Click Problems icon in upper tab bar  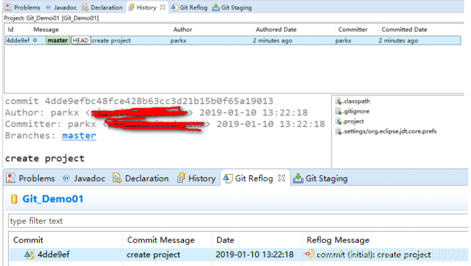point(9,7)
